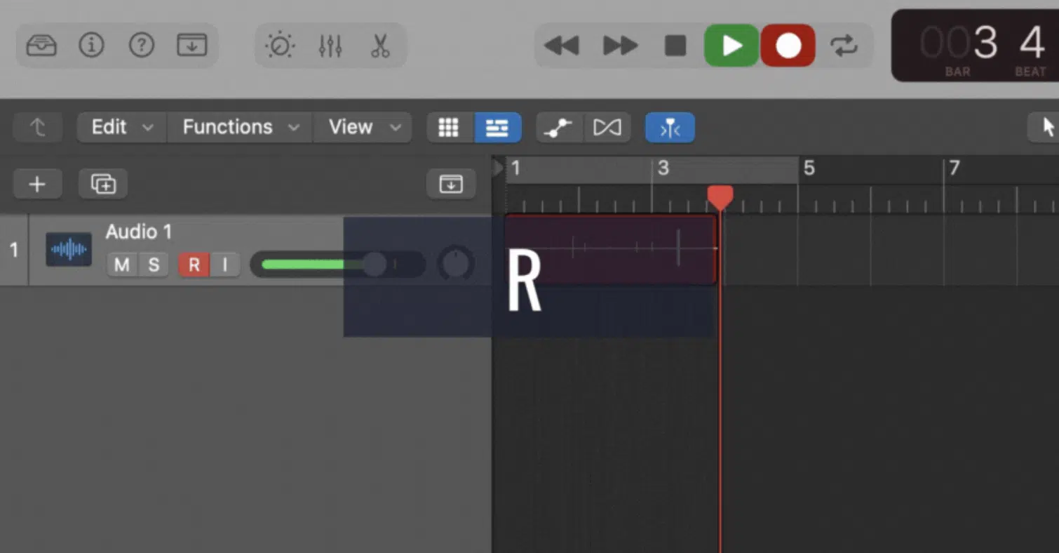Toggle Catch Playhead blue button
This screenshot has height=553, width=1059.
tap(670, 128)
